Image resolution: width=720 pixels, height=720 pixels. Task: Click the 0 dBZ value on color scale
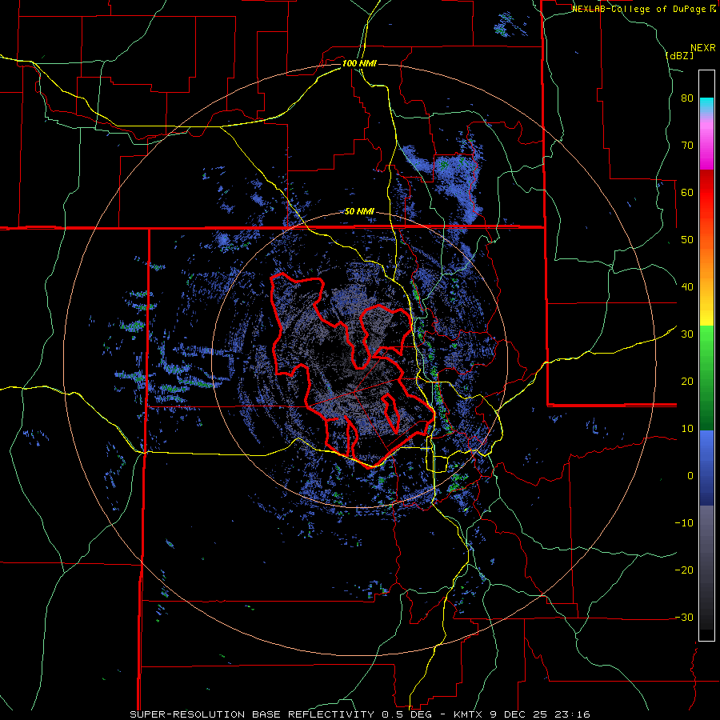tap(690, 476)
